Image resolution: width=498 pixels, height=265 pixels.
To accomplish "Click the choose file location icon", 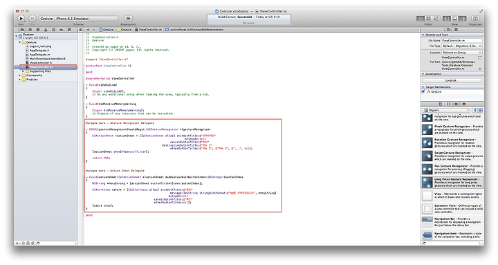I will tap(479, 58).
